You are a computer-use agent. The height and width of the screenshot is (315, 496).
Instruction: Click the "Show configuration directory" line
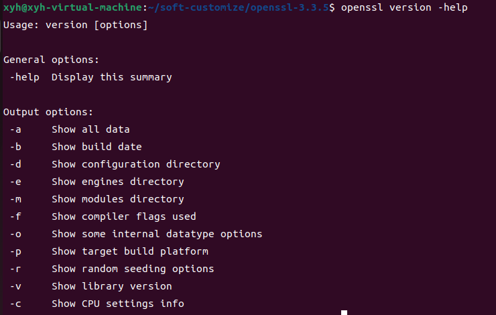pyautogui.click(x=135, y=164)
